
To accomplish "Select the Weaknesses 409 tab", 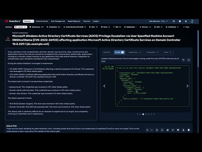I will 37,27.
